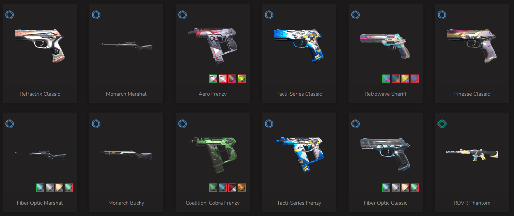Open the Monarch Marshal rifle image

(126, 46)
